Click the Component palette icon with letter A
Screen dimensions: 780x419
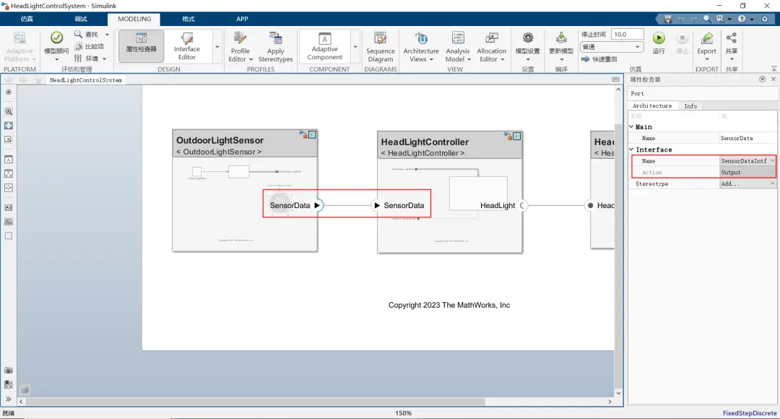[9, 160]
